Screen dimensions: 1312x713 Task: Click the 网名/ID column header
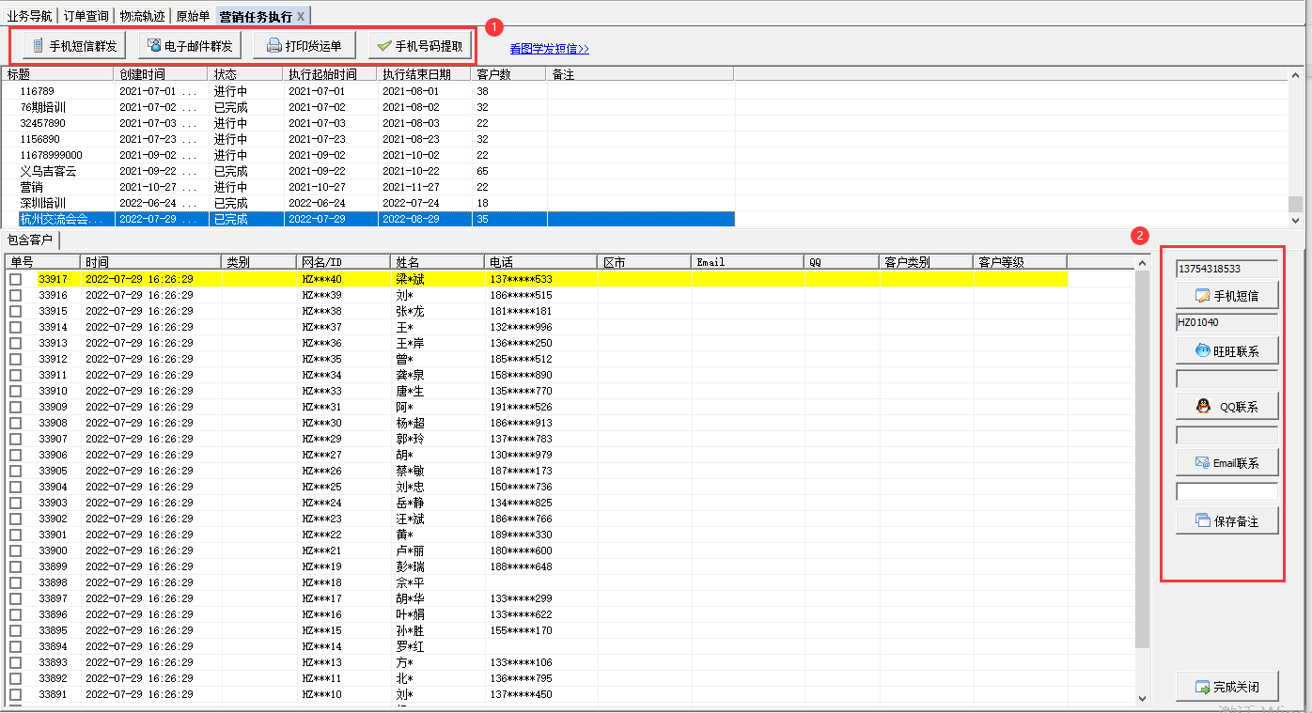pyautogui.click(x=344, y=262)
